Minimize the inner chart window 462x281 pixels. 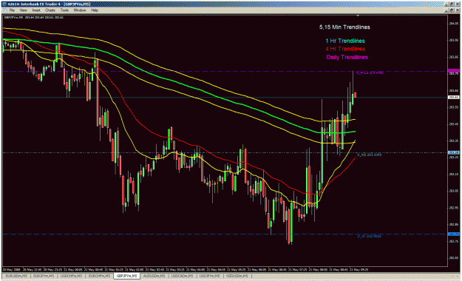tap(446, 10)
